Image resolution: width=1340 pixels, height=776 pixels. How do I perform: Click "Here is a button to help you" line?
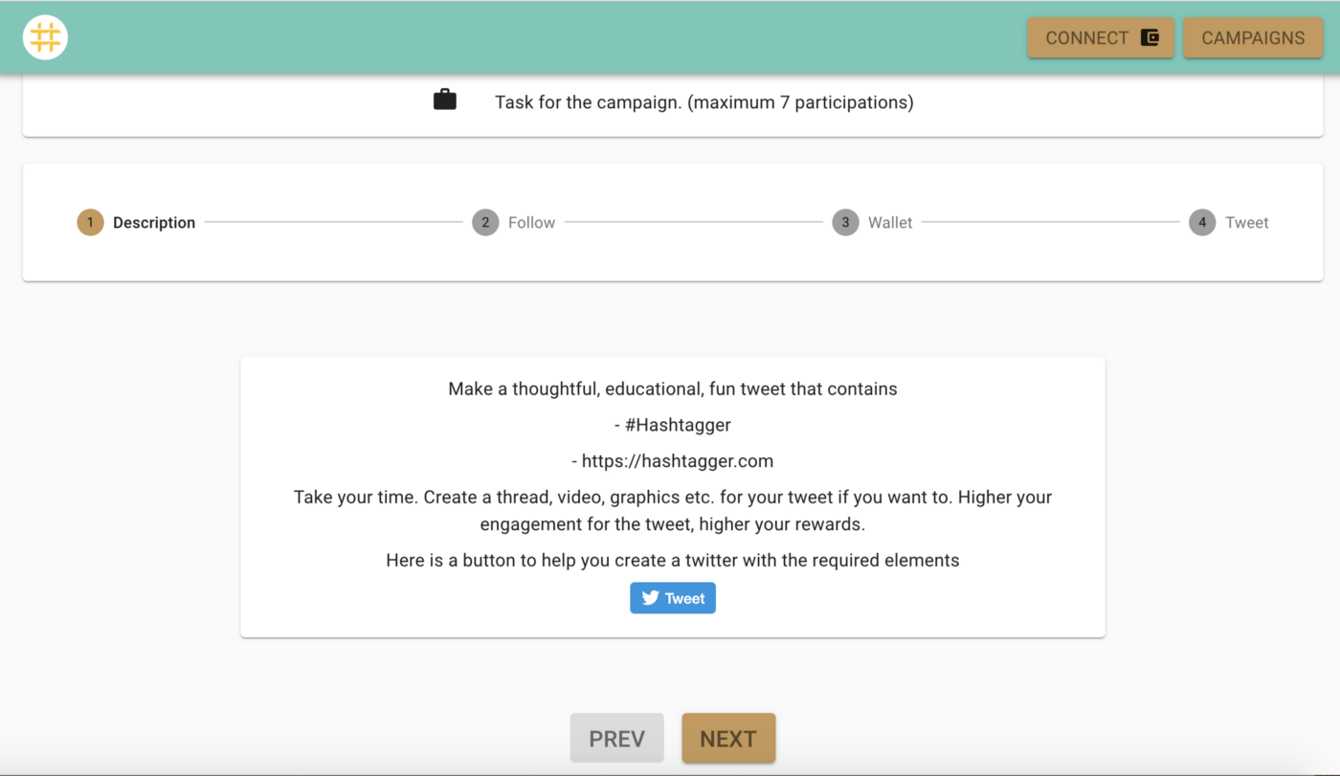(x=673, y=561)
